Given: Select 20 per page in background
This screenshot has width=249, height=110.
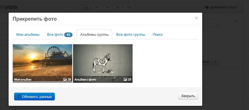Looking at the screenshot, I should click(97, 7).
